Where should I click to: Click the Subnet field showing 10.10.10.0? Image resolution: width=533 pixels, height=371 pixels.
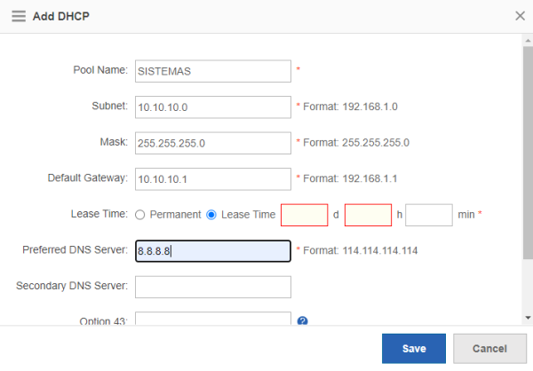pos(213,107)
